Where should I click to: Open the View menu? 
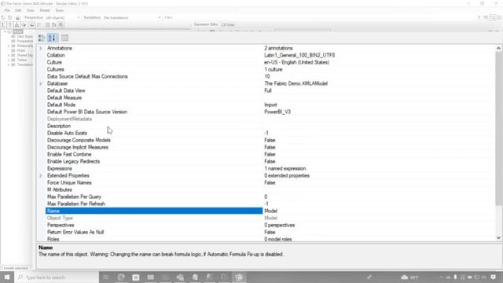click(x=30, y=10)
